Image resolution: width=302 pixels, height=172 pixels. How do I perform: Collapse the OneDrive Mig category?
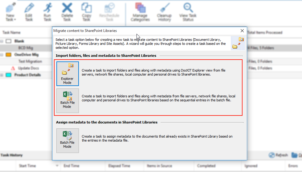pos(2,55)
